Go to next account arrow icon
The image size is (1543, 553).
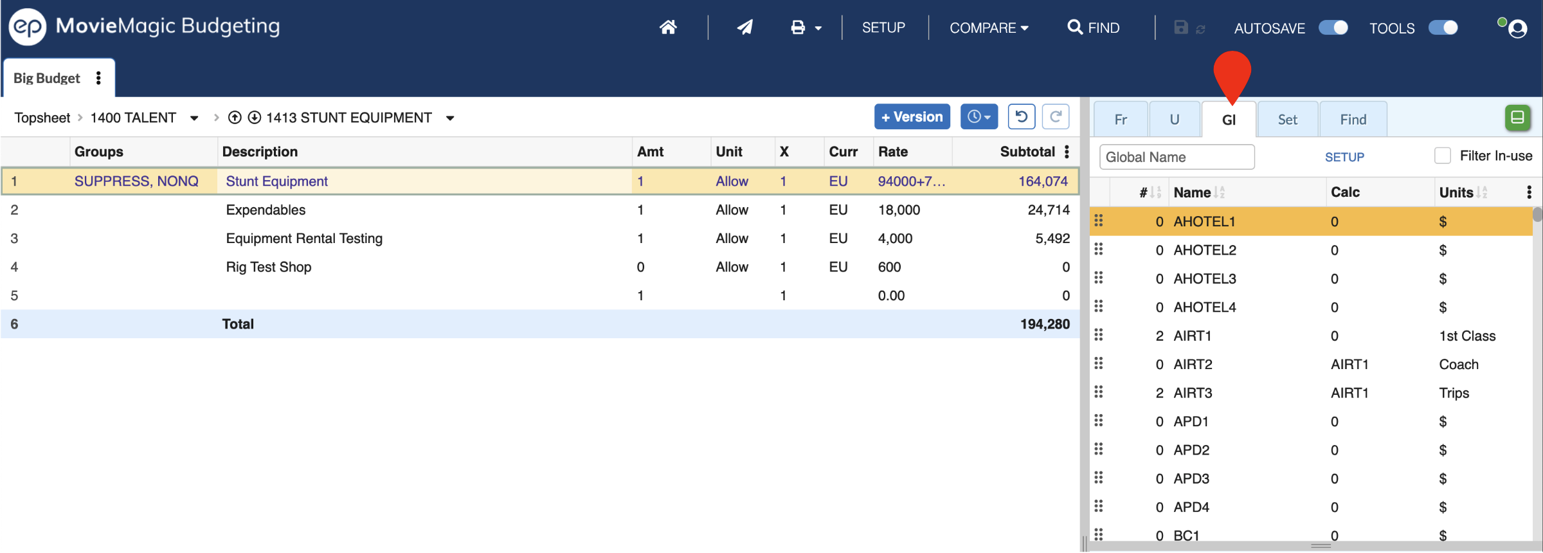point(255,118)
